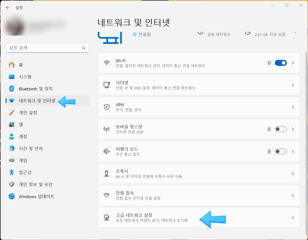The width and height of the screenshot is (308, 240).
Task: Open the 공용 네트워크 properties link
Action: (218, 34)
